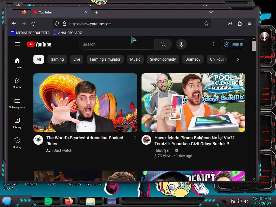
Task: Select the YouTube browser tab
Action: coord(60,12)
